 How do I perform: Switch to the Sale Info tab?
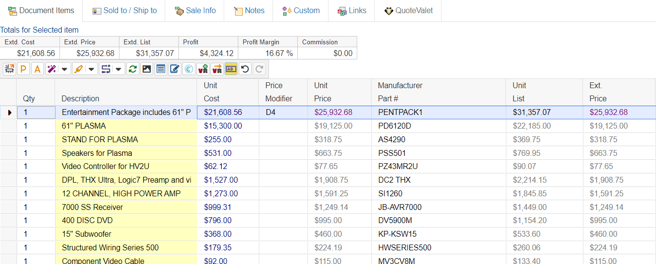coord(195,11)
